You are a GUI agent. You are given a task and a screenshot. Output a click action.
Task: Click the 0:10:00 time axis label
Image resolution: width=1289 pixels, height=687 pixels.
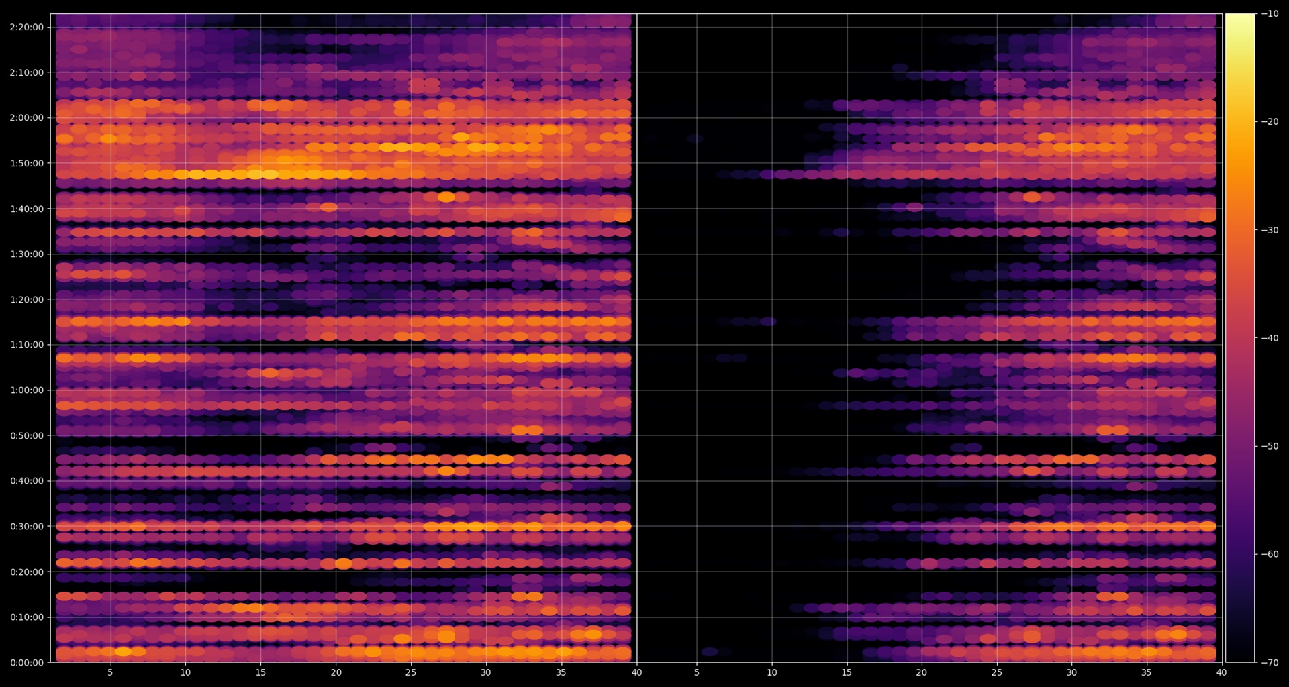coord(27,617)
